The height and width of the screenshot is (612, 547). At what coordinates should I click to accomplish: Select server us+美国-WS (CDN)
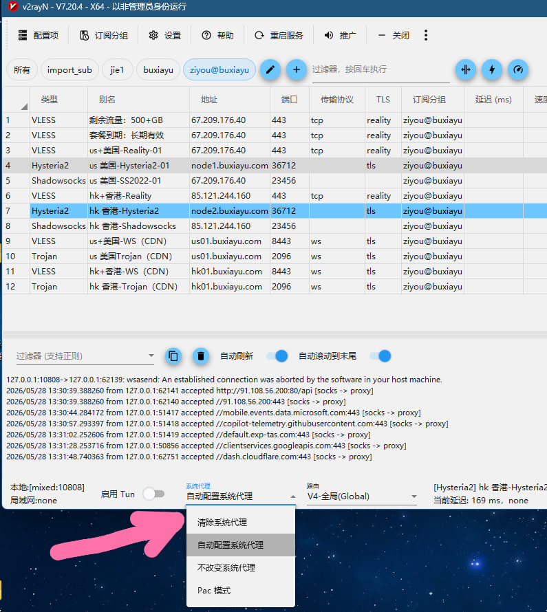[x=275, y=241]
